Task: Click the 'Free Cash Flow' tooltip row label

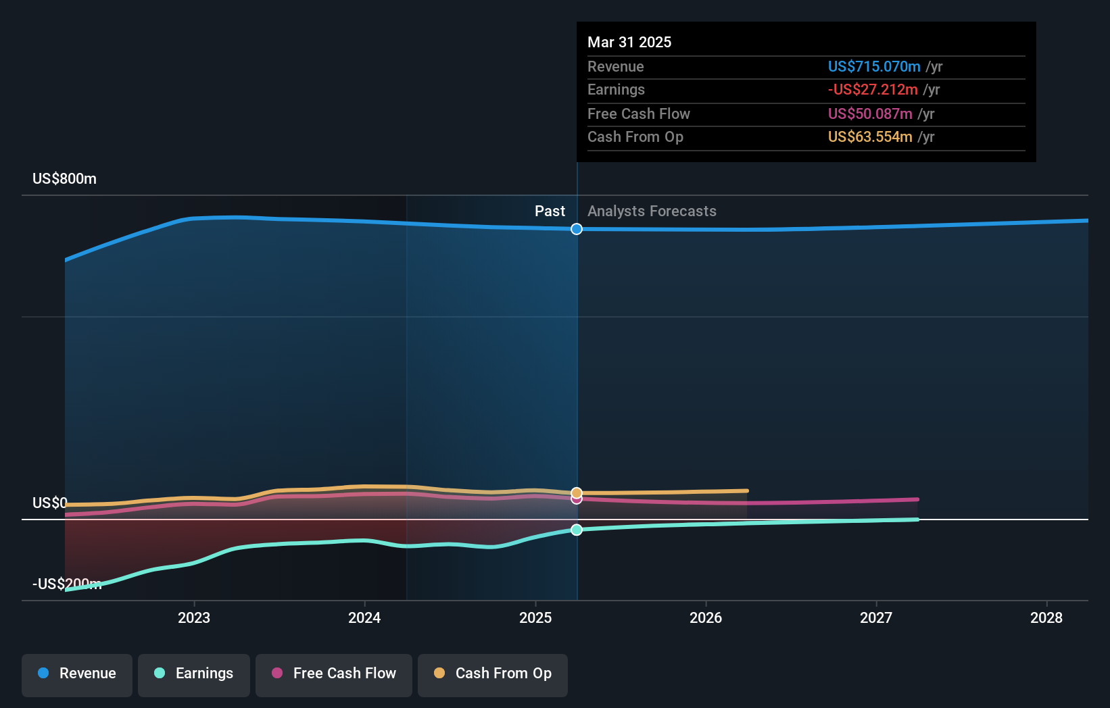Action: coord(639,113)
